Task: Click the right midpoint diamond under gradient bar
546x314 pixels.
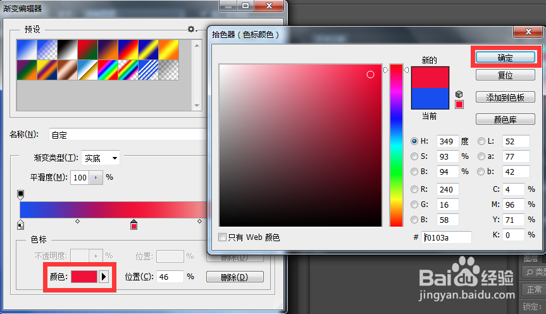Action: [199, 222]
